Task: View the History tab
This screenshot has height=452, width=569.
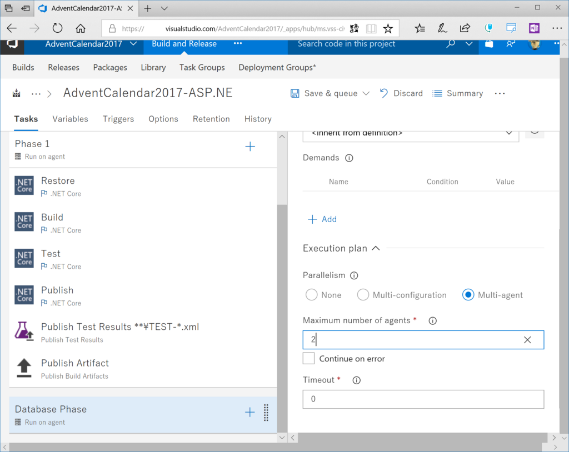Action: point(258,119)
